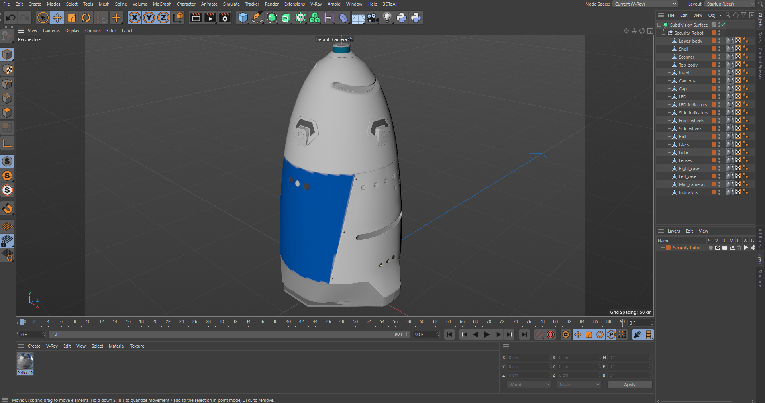Click the Spline Pen tool icon
The image size is (765, 403).
coord(257,18)
